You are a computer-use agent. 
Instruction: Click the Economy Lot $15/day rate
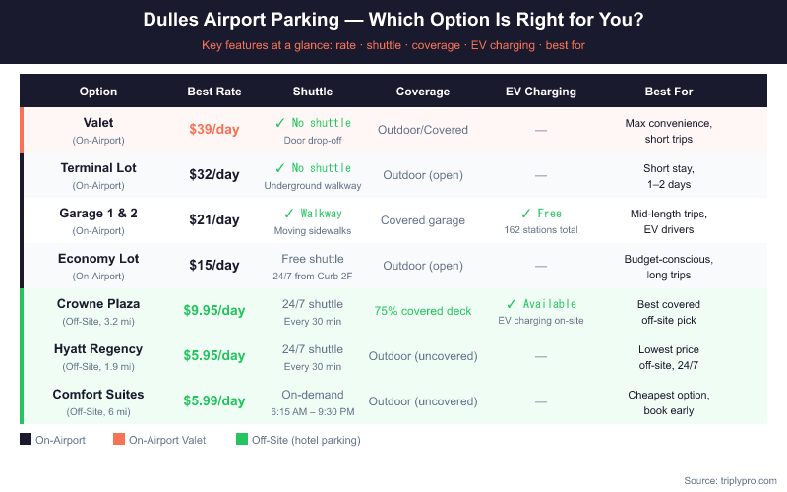[214, 266]
